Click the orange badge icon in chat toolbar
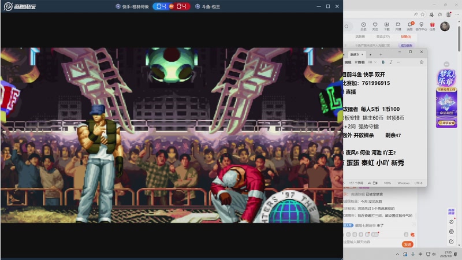This screenshot has width=462, height=260. point(412,235)
